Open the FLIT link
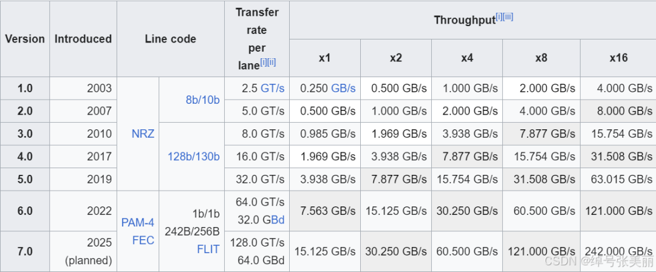Image resolution: width=656 pixels, height=272 pixels. (x=208, y=249)
